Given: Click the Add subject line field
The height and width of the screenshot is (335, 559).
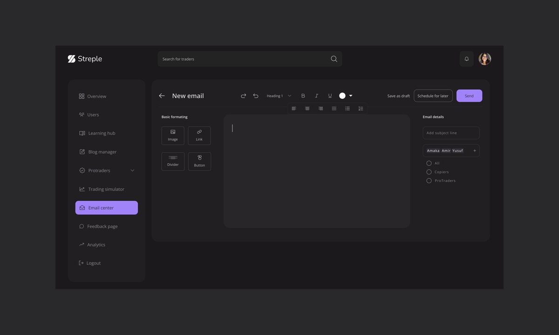Looking at the screenshot, I should (451, 133).
